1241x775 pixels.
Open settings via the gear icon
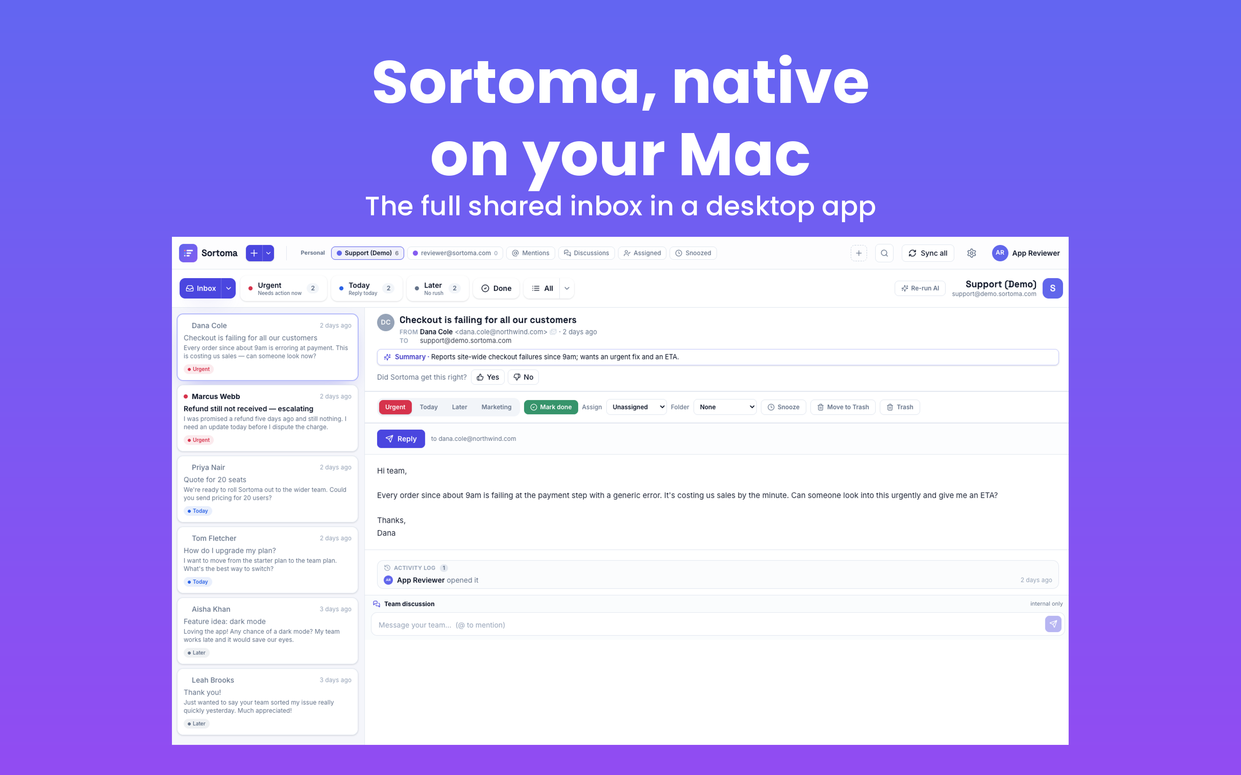pos(971,253)
